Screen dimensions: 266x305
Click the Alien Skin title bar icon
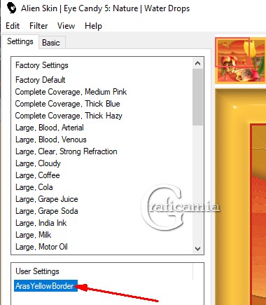point(11,8)
